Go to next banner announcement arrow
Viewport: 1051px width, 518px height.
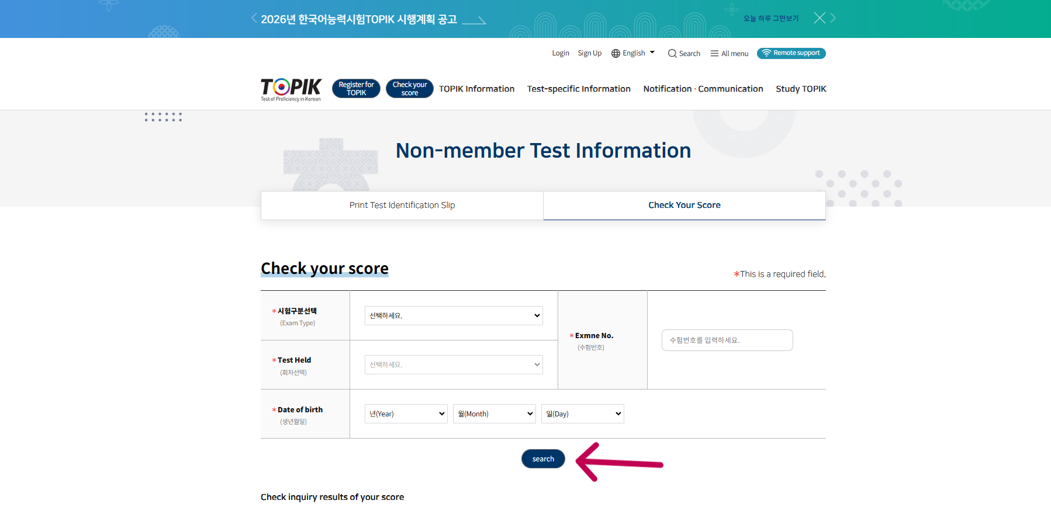tap(833, 18)
